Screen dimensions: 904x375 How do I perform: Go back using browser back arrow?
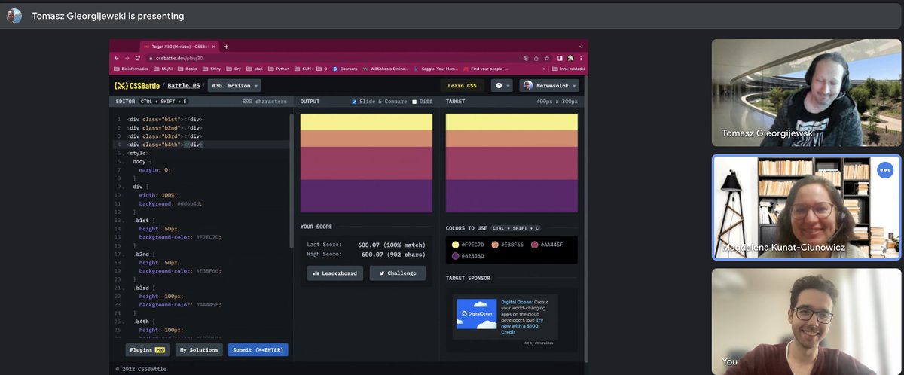coord(116,58)
